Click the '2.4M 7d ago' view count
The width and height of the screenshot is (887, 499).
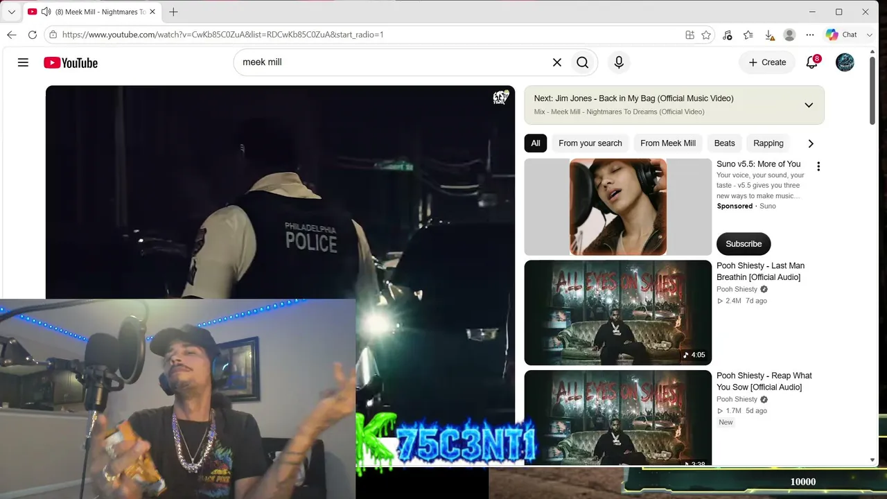pos(741,301)
